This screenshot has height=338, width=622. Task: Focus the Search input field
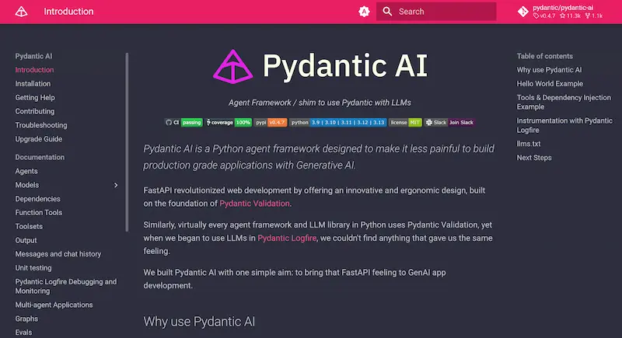click(x=436, y=12)
